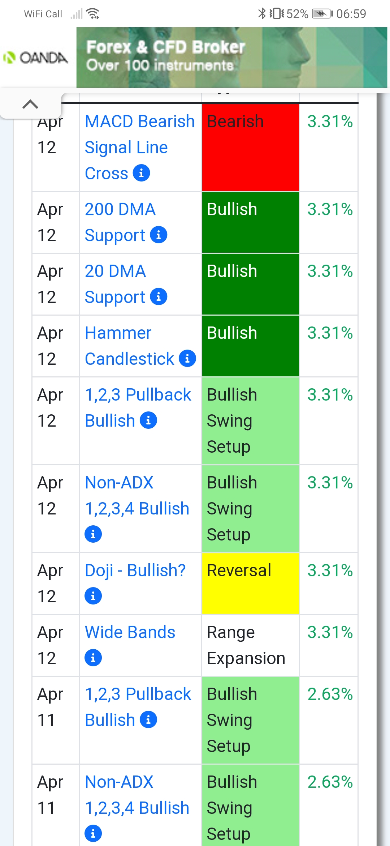Tap the WiFi signal status icon
The image size is (390, 846).
pos(94,14)
